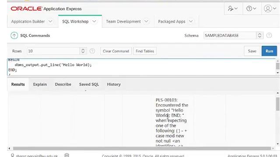Click the END; line in the editor

coord(13,70)
